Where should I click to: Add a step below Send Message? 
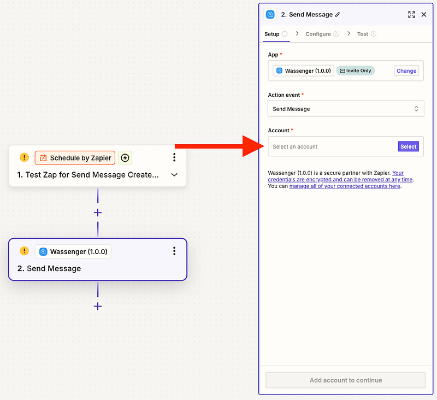[x=98, y=306]
